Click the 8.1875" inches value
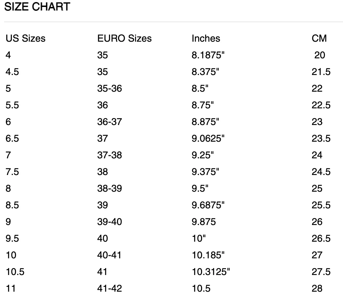Image resolution: width=343 pixels, height=300 pixels. click(206, 55)
